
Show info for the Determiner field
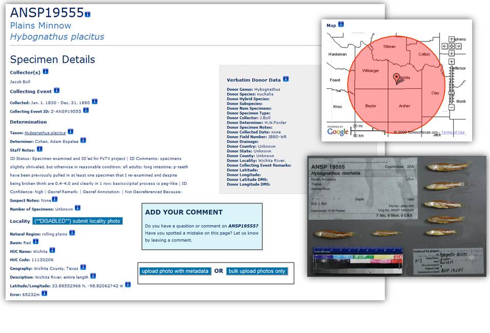pyautogui.click(x=83, y=140)
